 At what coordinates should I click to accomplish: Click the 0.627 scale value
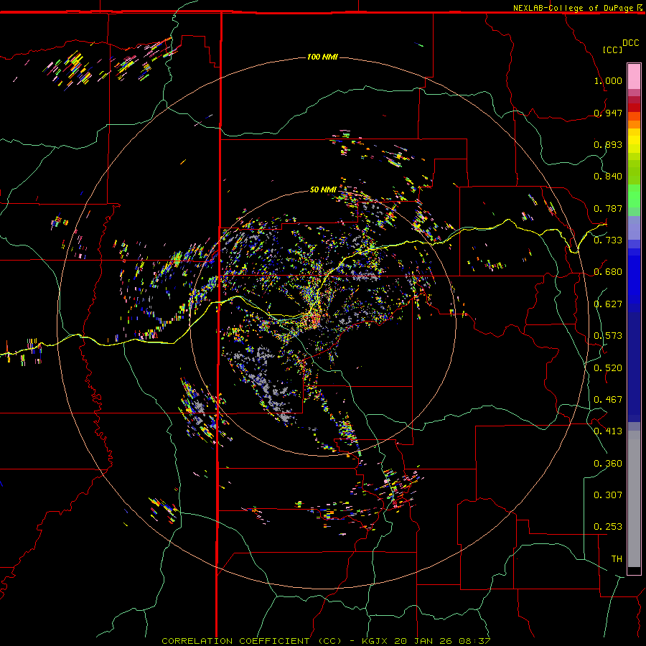pyautogui.click(x=608, y=304)
